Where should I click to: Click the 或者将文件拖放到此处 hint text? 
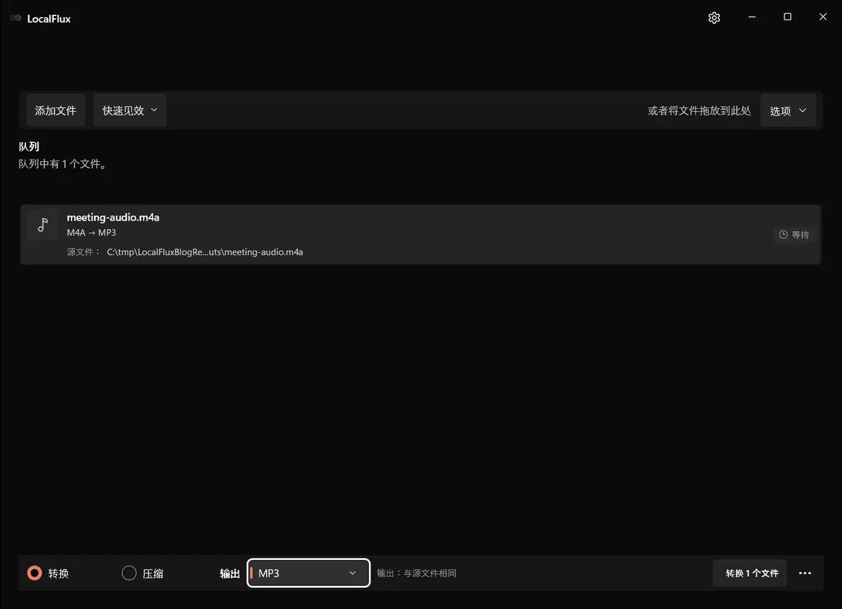click(700, 111)
